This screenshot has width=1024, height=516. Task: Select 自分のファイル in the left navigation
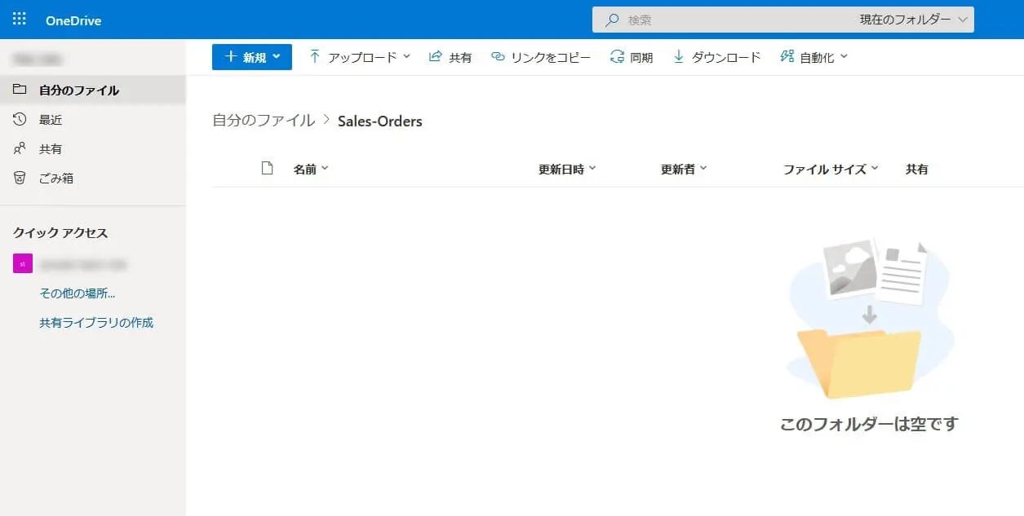click(x=78, y=90)
